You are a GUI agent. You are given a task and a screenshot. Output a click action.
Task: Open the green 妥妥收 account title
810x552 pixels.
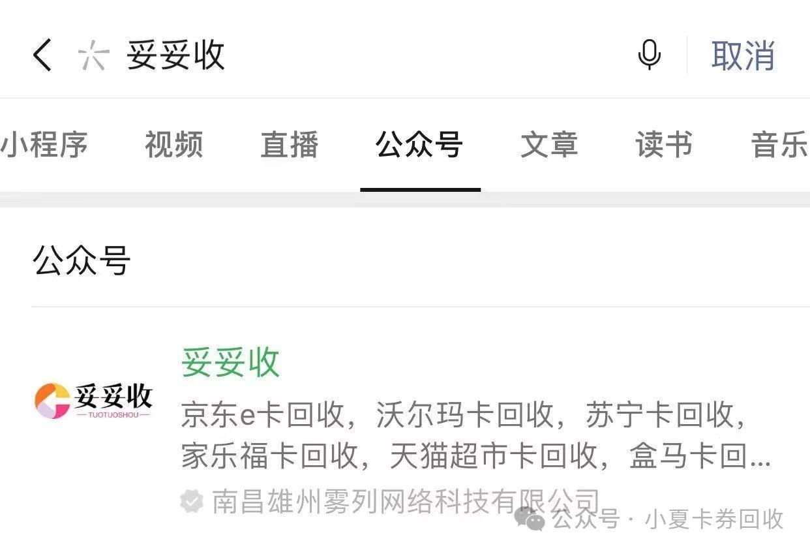(x=231, y=362)
